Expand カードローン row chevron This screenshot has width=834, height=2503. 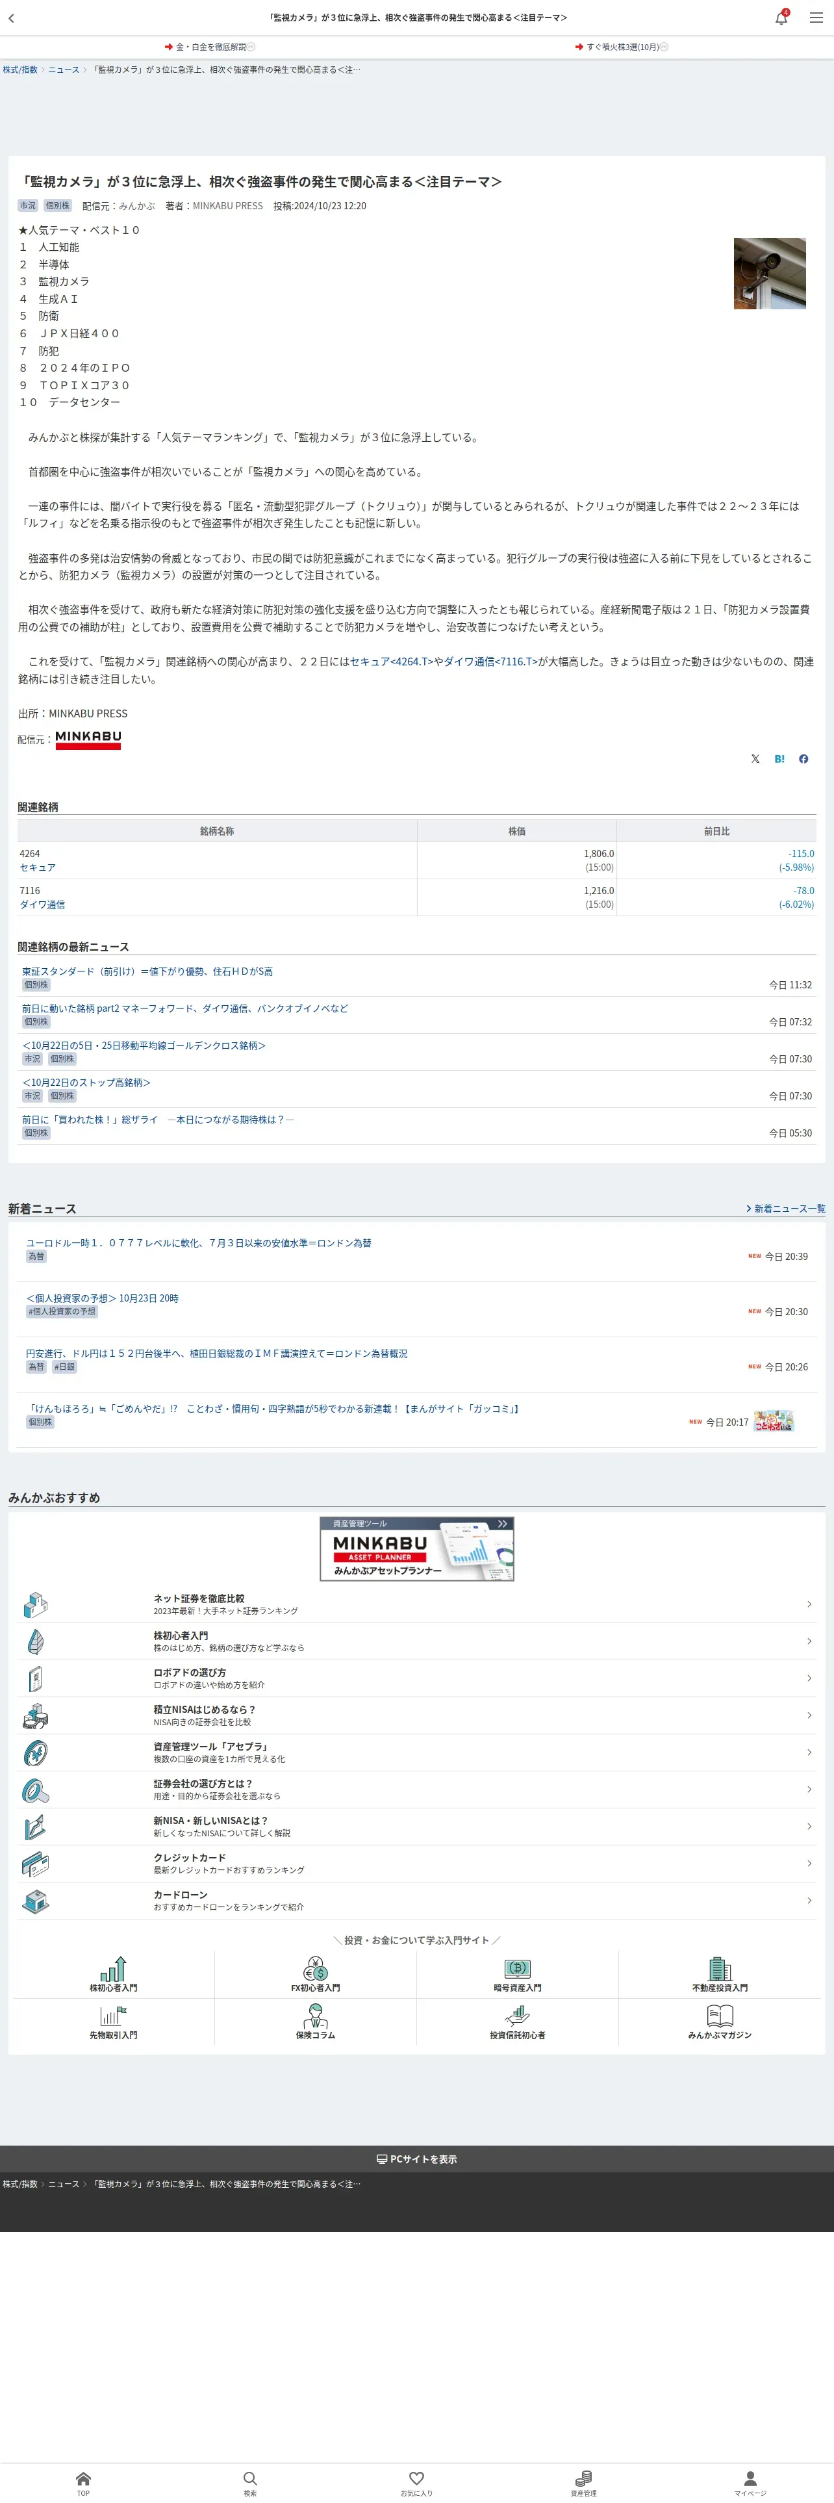tap(810, 1899)
